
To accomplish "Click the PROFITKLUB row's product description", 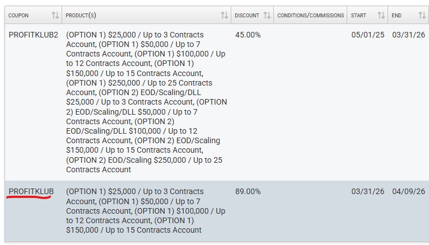I will coord(146,210).
